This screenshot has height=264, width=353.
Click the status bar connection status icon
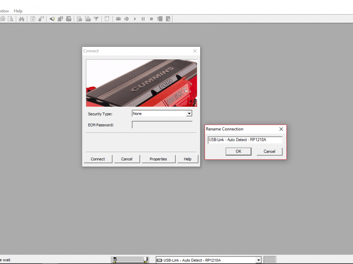tap(130, 260)
